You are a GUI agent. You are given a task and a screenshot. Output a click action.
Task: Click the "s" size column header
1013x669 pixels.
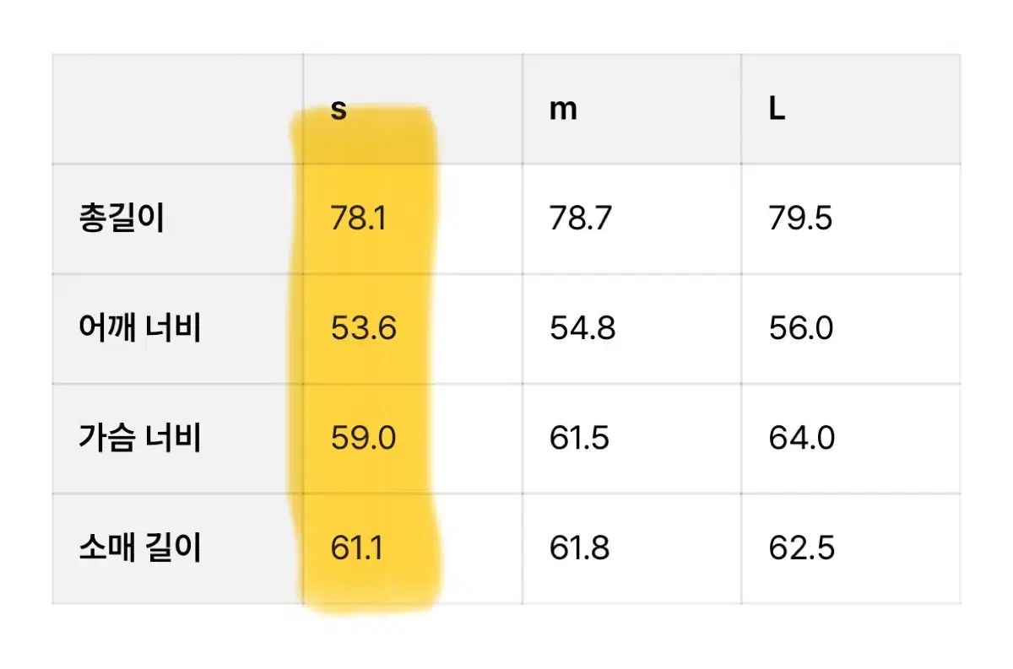click(339, 111)
